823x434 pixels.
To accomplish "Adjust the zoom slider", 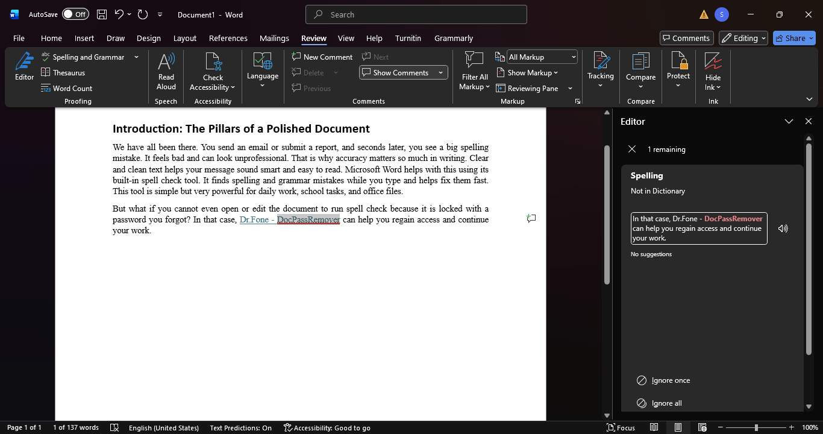I will pyautogui.click(x=756, y=427).
